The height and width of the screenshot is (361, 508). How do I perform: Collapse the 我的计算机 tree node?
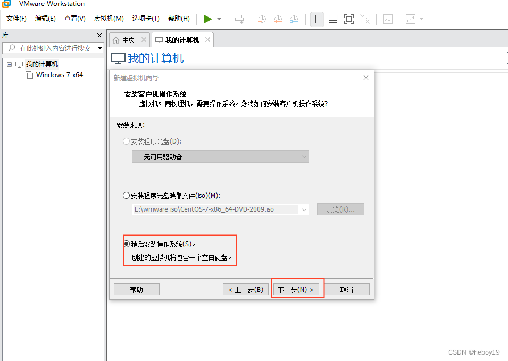tap(10, 64)
